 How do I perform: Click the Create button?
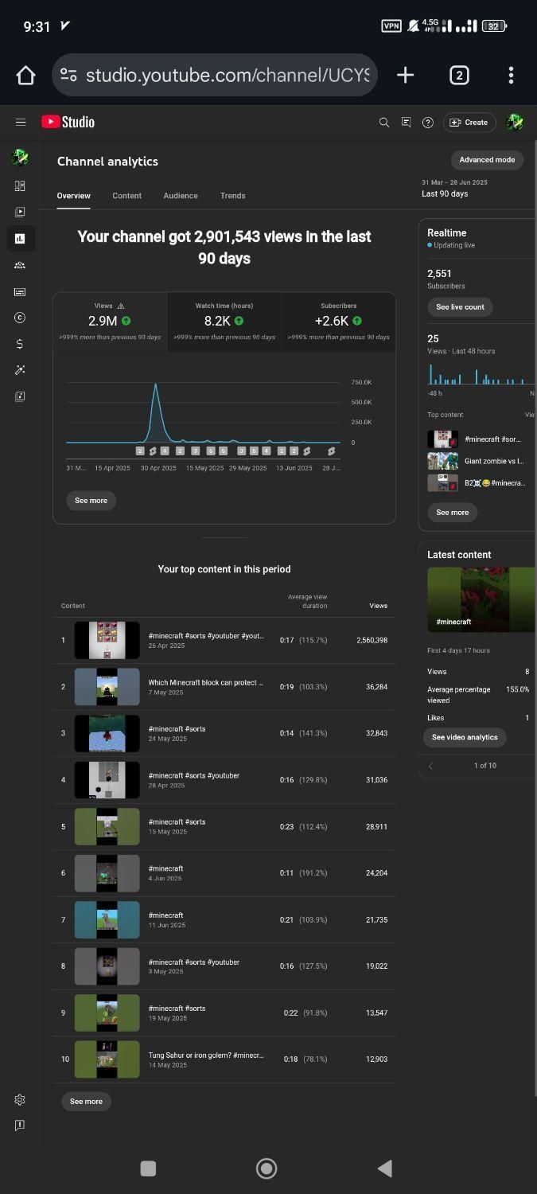click(469, 122)
